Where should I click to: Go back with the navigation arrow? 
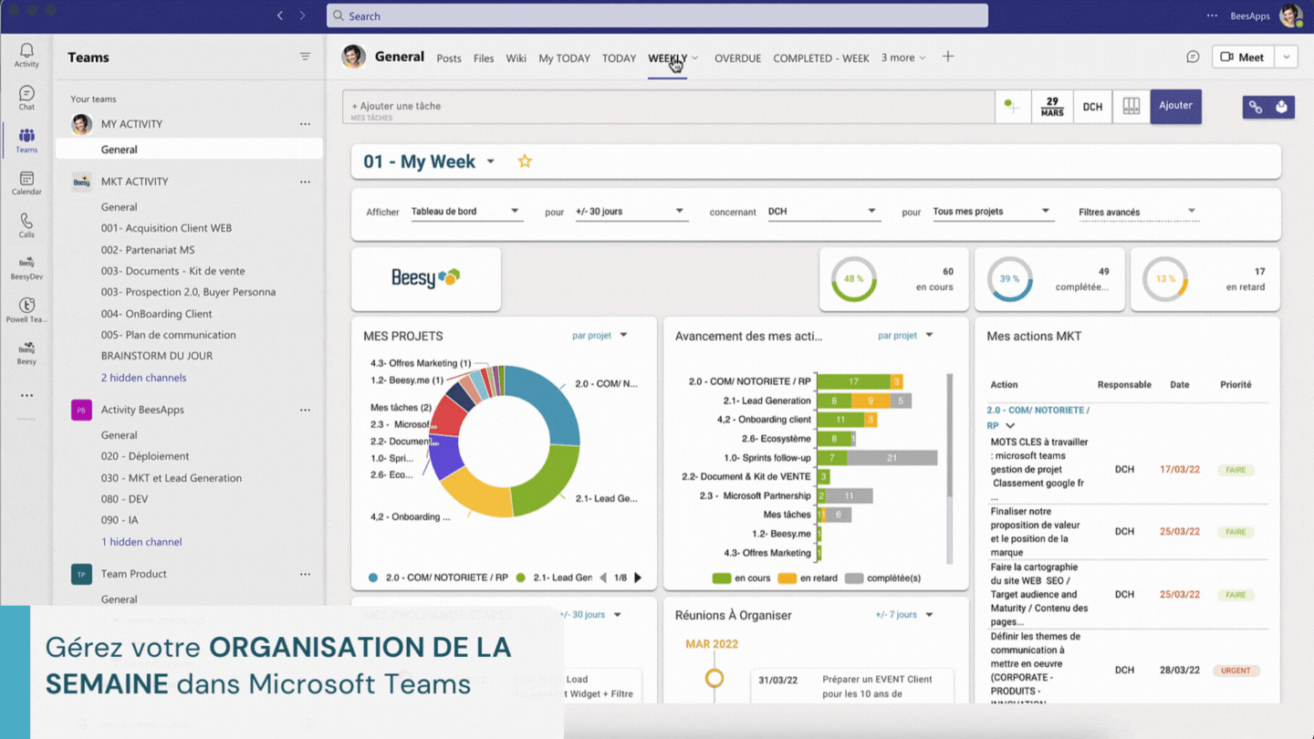pos(279,16)
